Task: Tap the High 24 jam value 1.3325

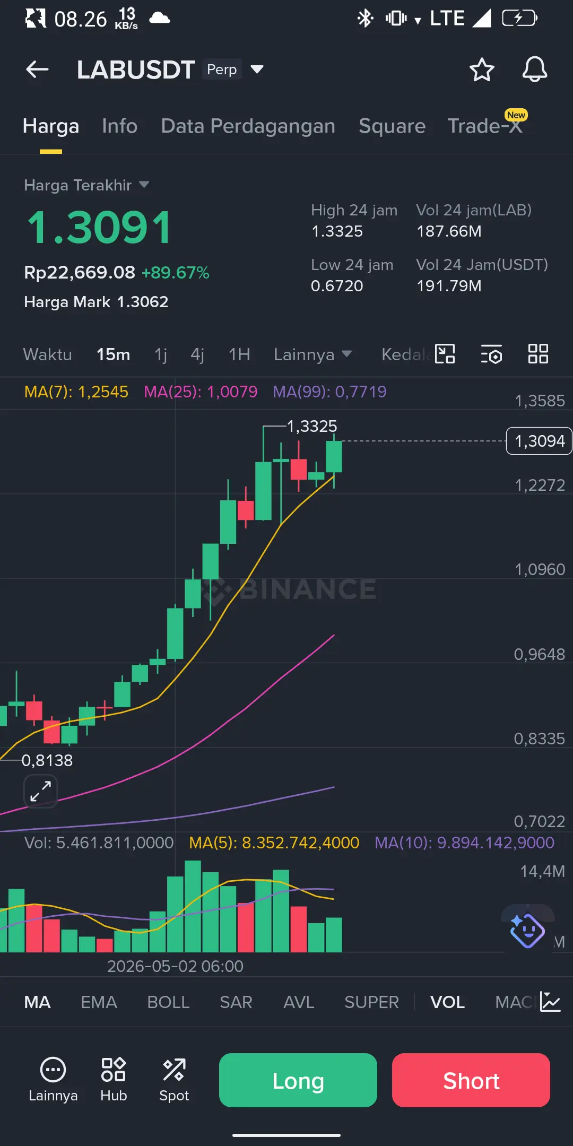Action: click(337, 231)
